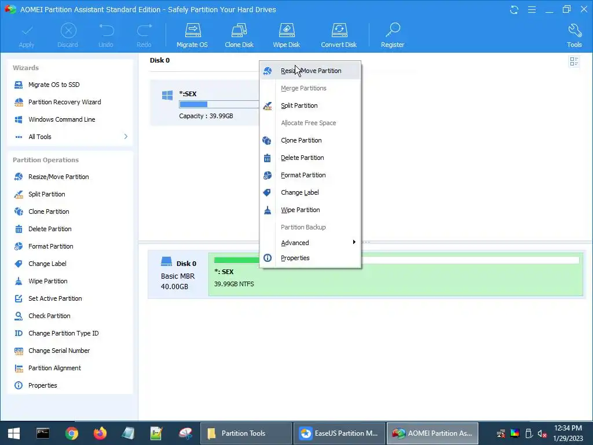Click the grayed Allocate Free Space entry
593x445 pixels.
click(310, 123)
